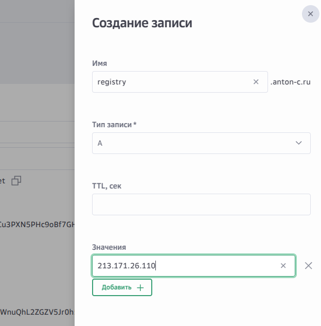321x326 pixels.
Task: Open record type dropdown showing A
Action: 195,143
